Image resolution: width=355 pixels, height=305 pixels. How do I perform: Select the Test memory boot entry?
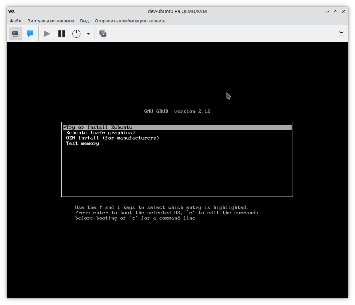coord(82,143)
